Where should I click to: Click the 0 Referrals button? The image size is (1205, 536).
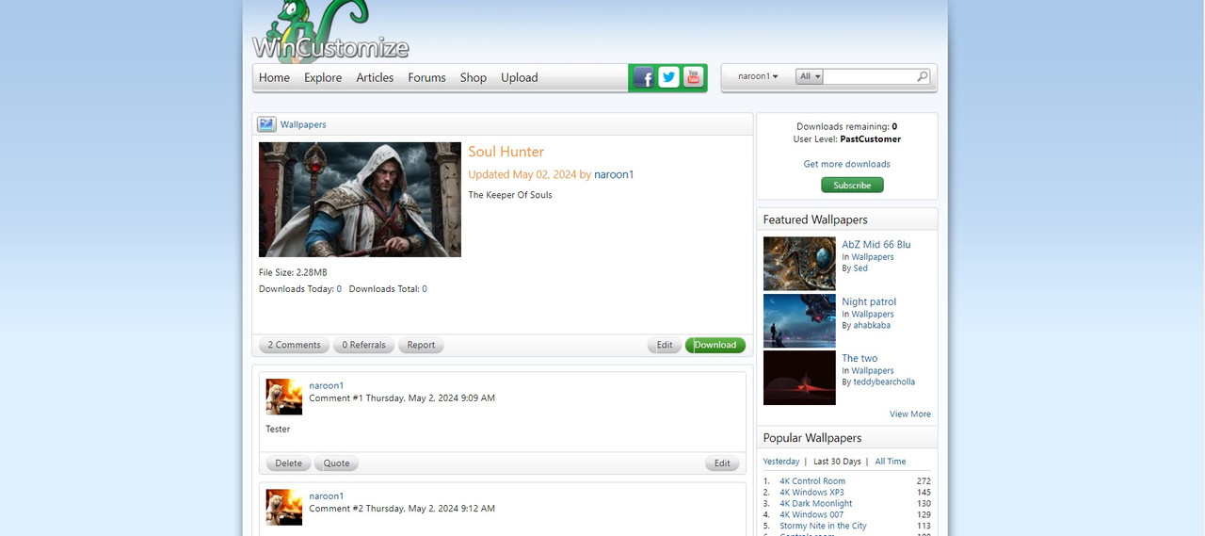(x=363, y=345)
